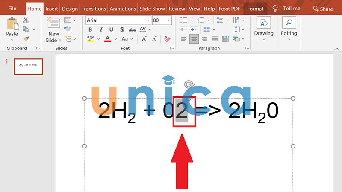
Task: Apply the red font color
Action: 108,39
